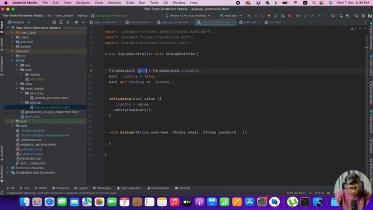Open Search Everywhere magnifier in toolbar
This screenshot has height=210, width=373.
(x=356, y=16)
